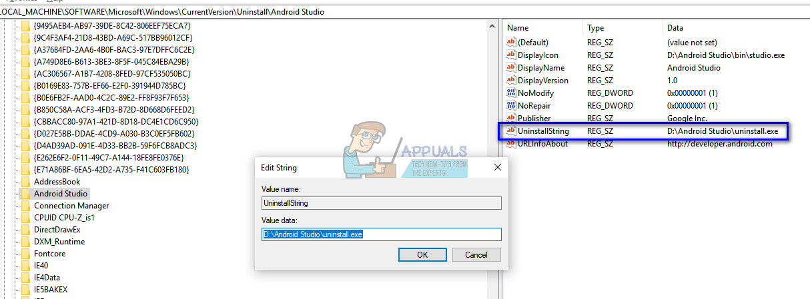810x299 pixels.
Task: Select key {B0E6FB2F-AAD0-4C2C-89E2-FF8F93F7F653}
Action: (111, 98)
